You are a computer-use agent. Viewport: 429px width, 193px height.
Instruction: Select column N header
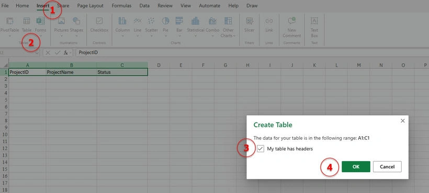pos(381,65)
